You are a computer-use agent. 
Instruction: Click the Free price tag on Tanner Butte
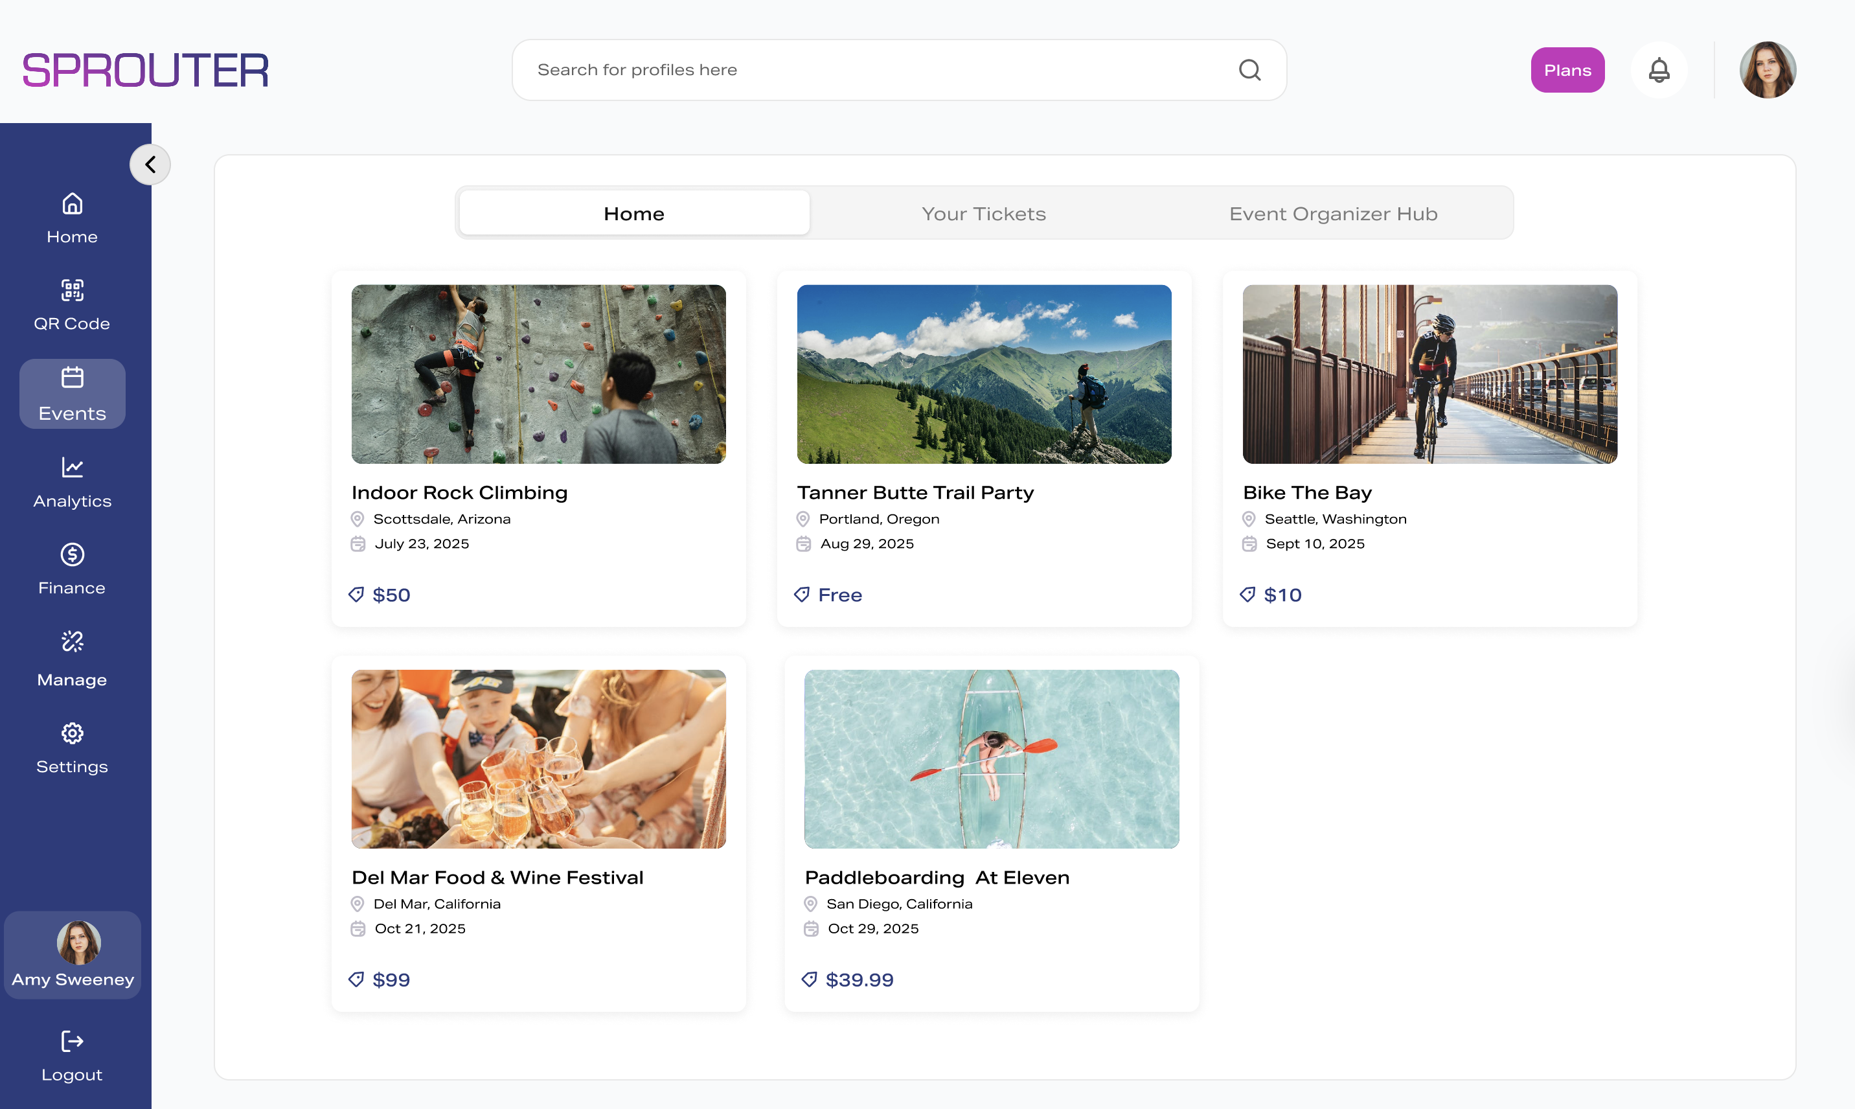pos(828,595)
